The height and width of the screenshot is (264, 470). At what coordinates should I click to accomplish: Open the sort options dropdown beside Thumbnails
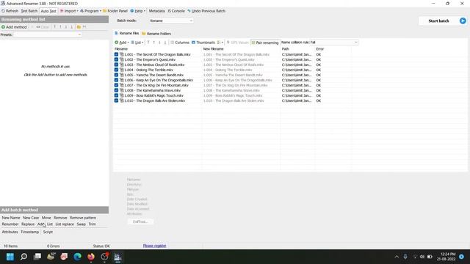click(x=220, y=43)
